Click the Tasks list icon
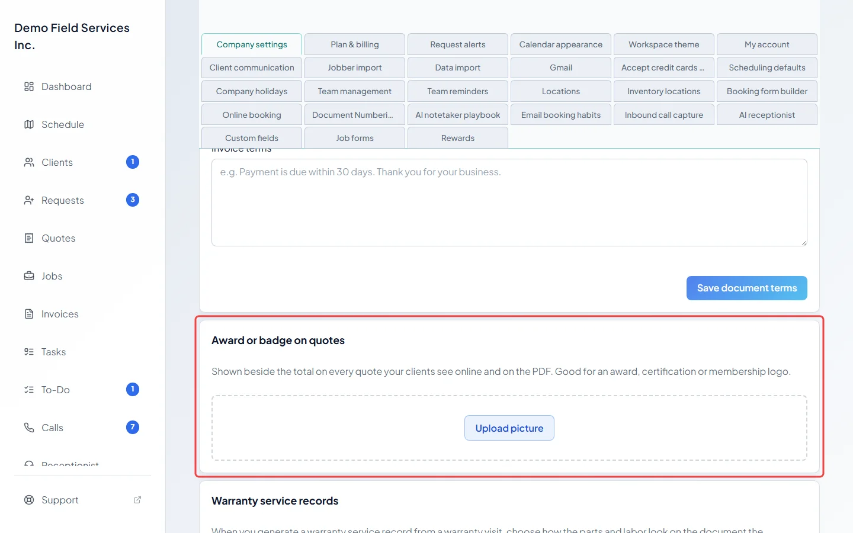Screen dimensions: 853x533 [x=29, y=352]
